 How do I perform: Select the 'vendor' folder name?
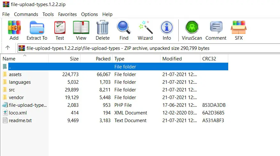(16, 97)
